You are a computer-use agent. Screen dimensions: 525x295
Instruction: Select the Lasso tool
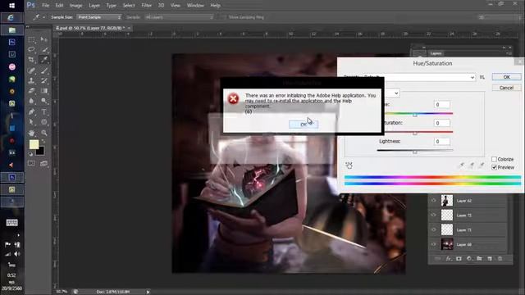[x=31, y=50]
